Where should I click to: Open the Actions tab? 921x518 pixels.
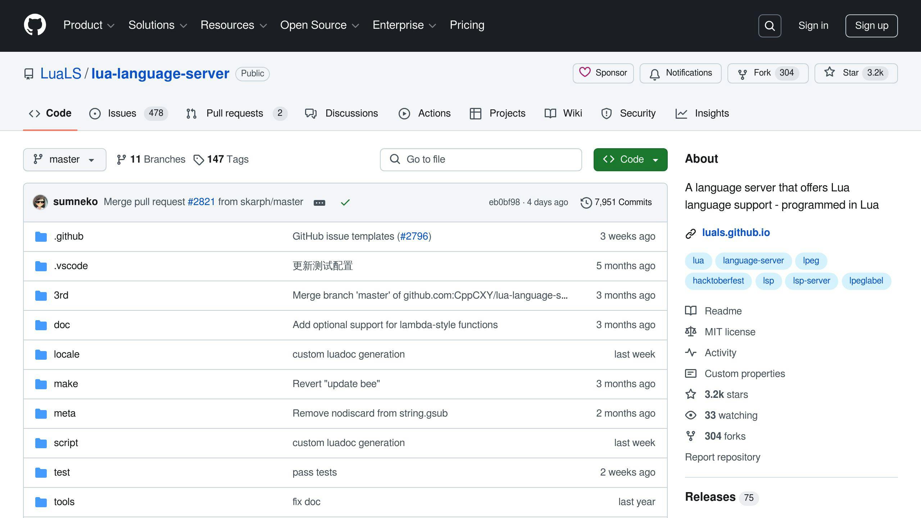[425, 114]
